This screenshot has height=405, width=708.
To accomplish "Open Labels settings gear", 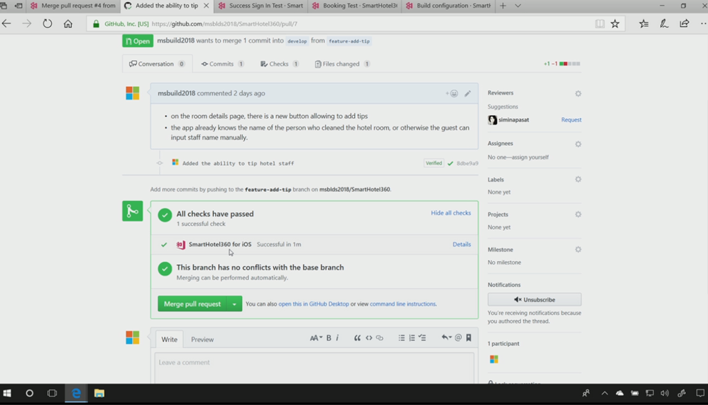I will coord(578,179).
